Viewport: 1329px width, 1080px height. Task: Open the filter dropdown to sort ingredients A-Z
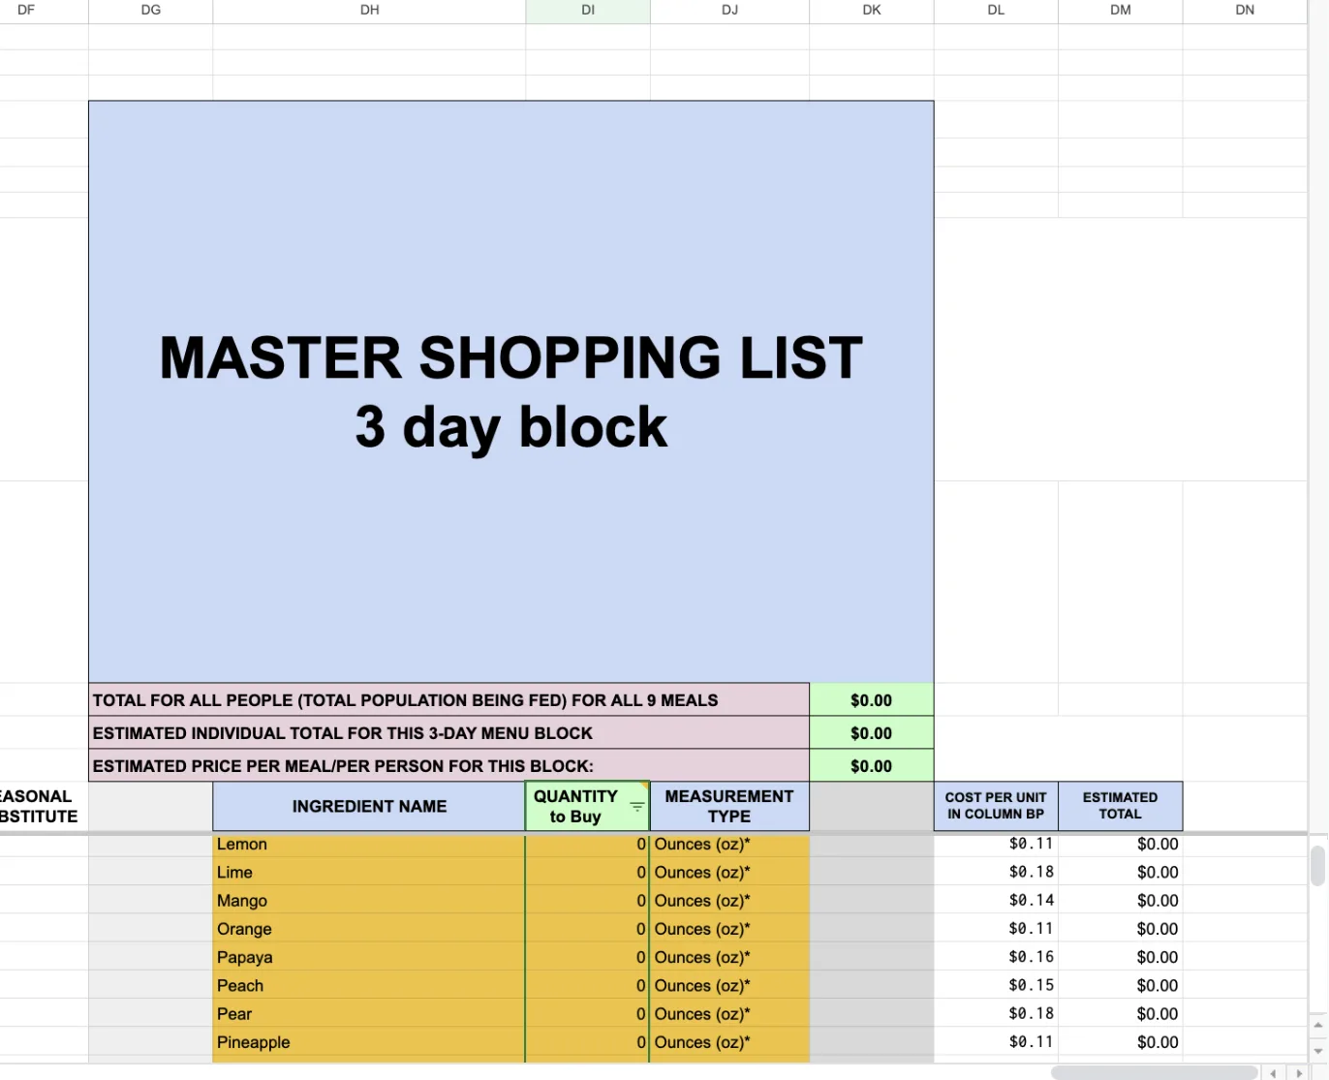click(x=636, y=806)
